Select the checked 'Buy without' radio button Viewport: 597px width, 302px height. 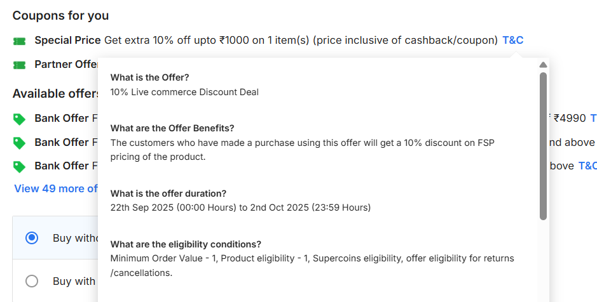point(32,238)
